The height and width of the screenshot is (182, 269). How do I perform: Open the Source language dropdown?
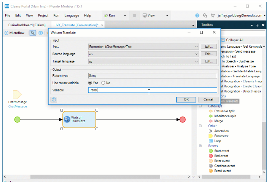(x=196, y=54)
